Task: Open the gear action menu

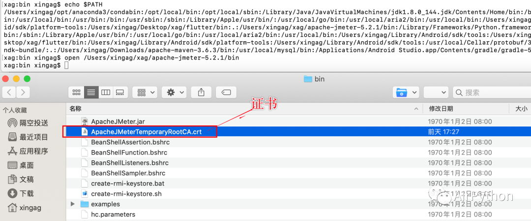Action: pos(174,92)
